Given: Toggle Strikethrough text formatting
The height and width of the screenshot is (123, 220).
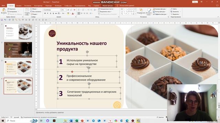Looking at the screenshot, I should pos(56,13).
